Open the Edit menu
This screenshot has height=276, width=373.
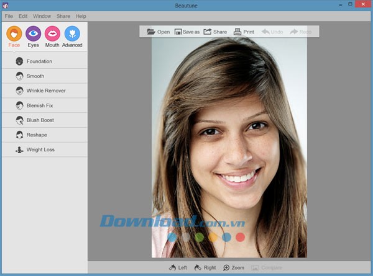coord(23,16)
